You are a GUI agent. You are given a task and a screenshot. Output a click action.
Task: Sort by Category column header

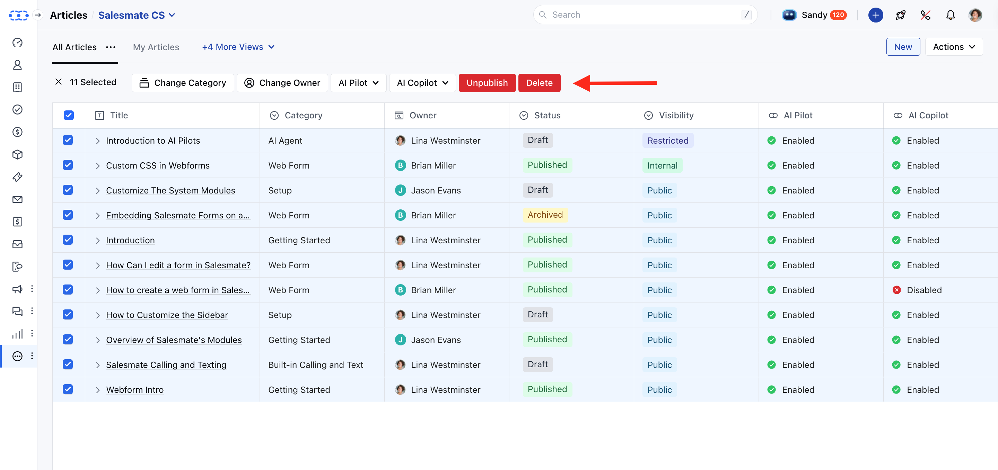click(x=303, y=115)
